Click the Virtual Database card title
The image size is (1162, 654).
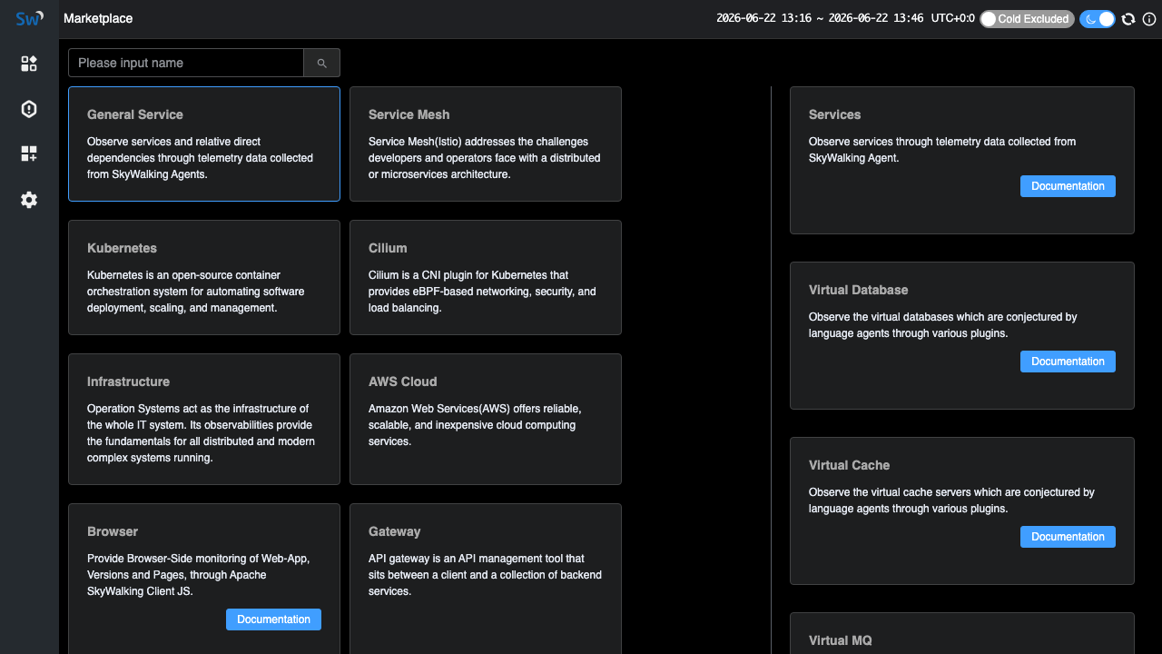(858, 290)
